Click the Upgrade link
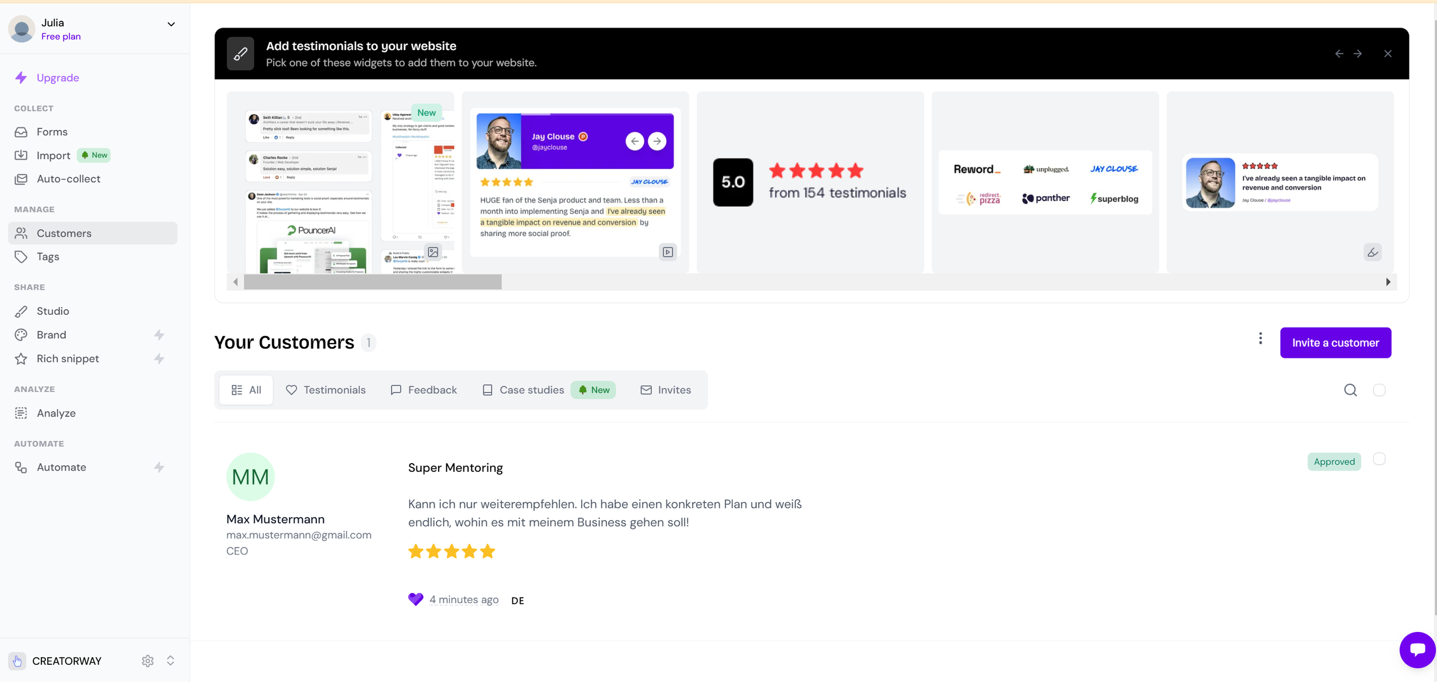1437x682 pixels. 57,77
